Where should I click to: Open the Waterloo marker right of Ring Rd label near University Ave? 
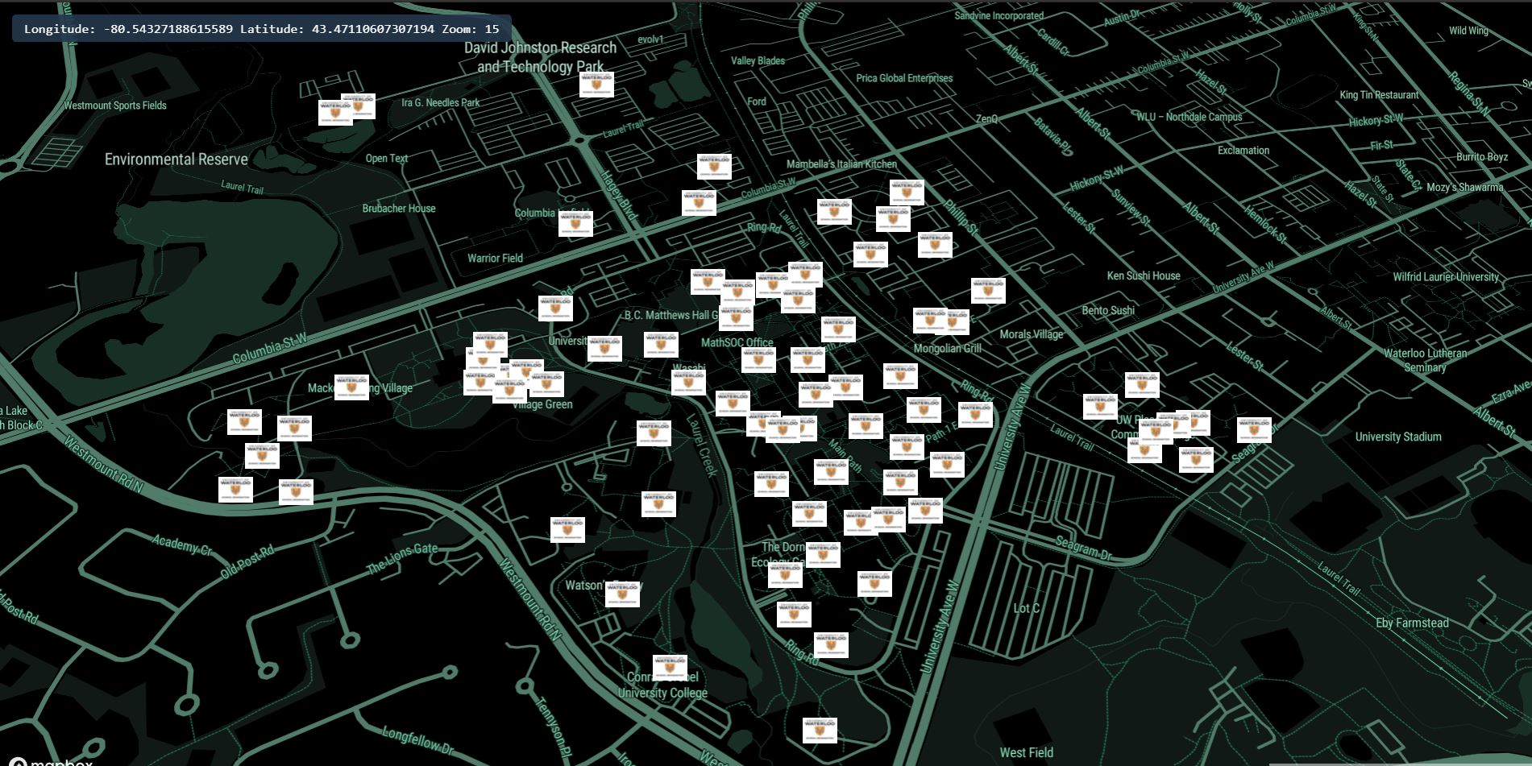click(975, 414)
